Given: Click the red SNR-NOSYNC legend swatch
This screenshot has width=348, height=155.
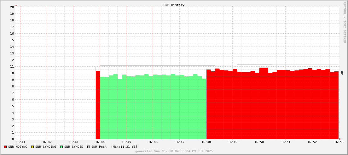Looking at the screenshot, I should [x=5, y=147].
